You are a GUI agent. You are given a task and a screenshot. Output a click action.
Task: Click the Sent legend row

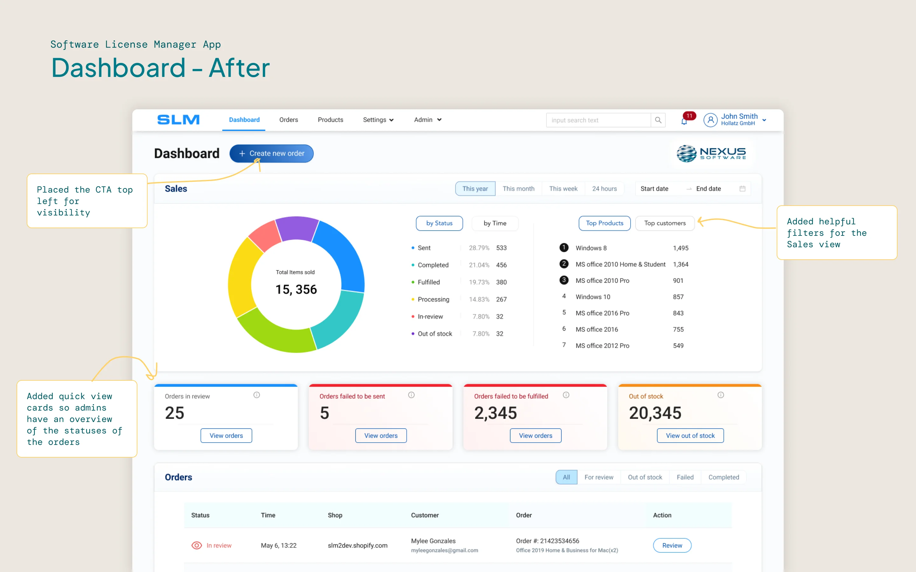coord(459,248)
